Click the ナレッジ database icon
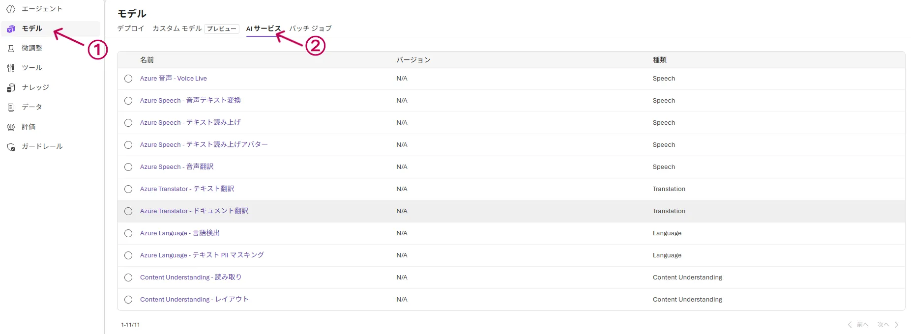 11,87
